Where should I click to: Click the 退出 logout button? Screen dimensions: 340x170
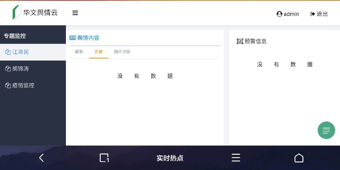pyautogui.click(x=319, y=14)
